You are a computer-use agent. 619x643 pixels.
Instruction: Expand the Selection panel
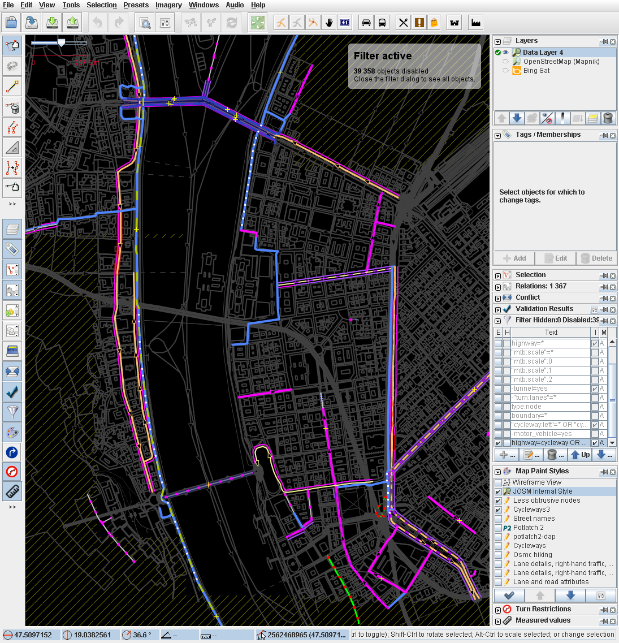[x=497, y=275]
